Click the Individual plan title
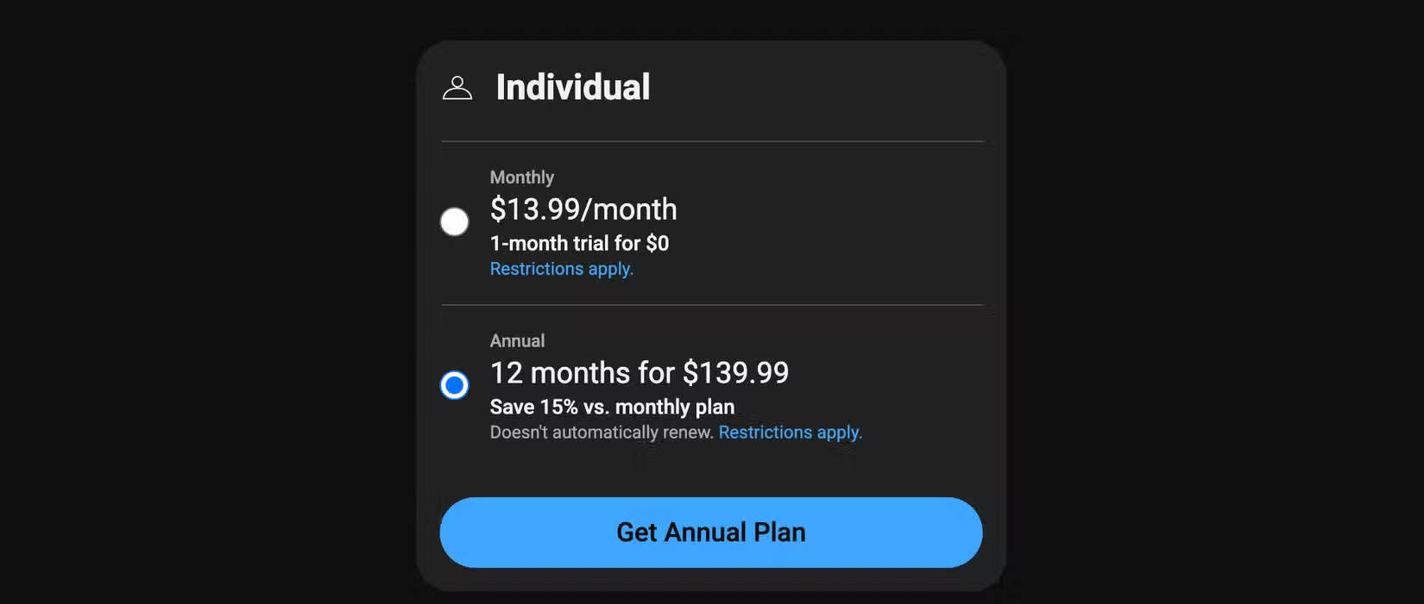This screenshot has width=1424, height=604. pos(573,86)
